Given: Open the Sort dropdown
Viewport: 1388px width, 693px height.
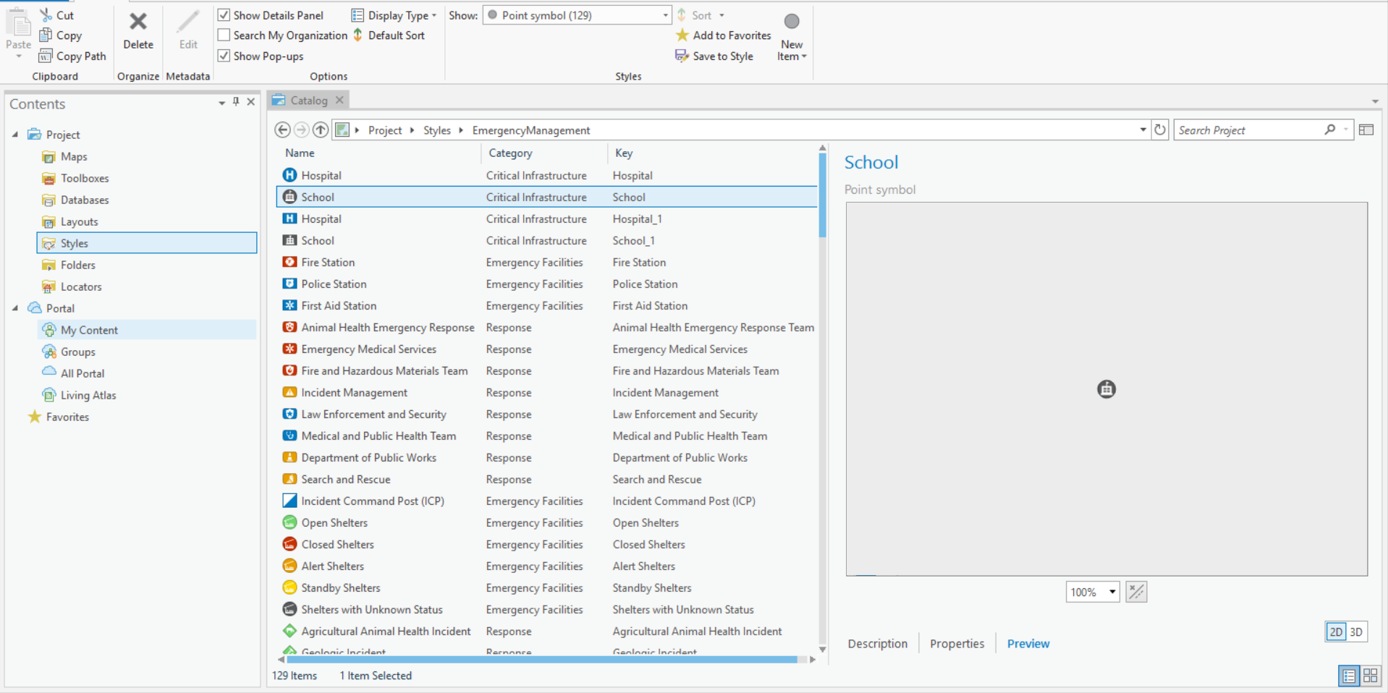Looking at the screenshot, I should 701,15.
